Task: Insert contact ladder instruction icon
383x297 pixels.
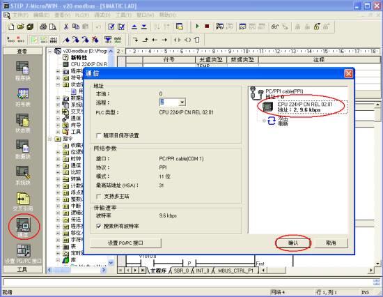Action: 178,40
